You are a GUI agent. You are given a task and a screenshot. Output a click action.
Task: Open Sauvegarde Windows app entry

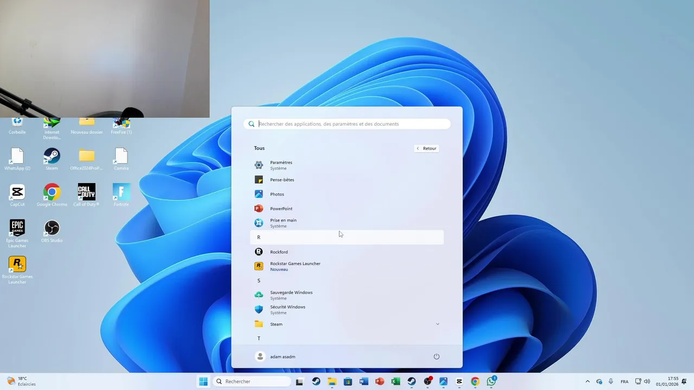(x=347, y=295)
